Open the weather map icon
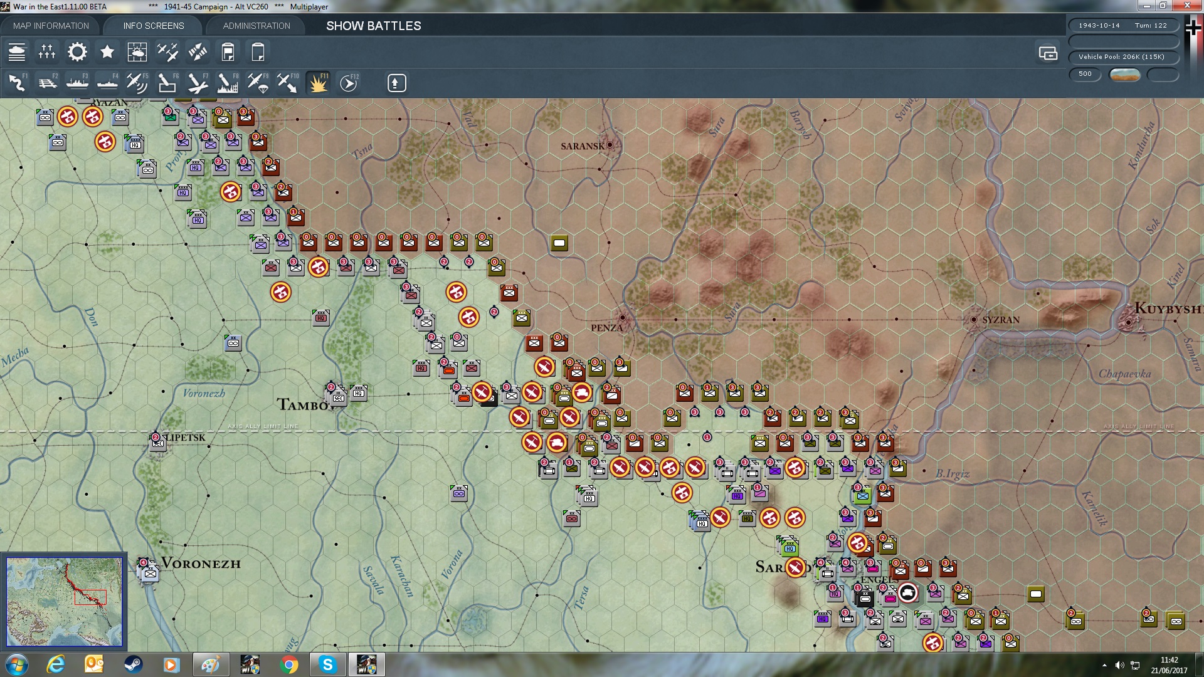The height and width of the screenshot is (677, 1204). 137,52
